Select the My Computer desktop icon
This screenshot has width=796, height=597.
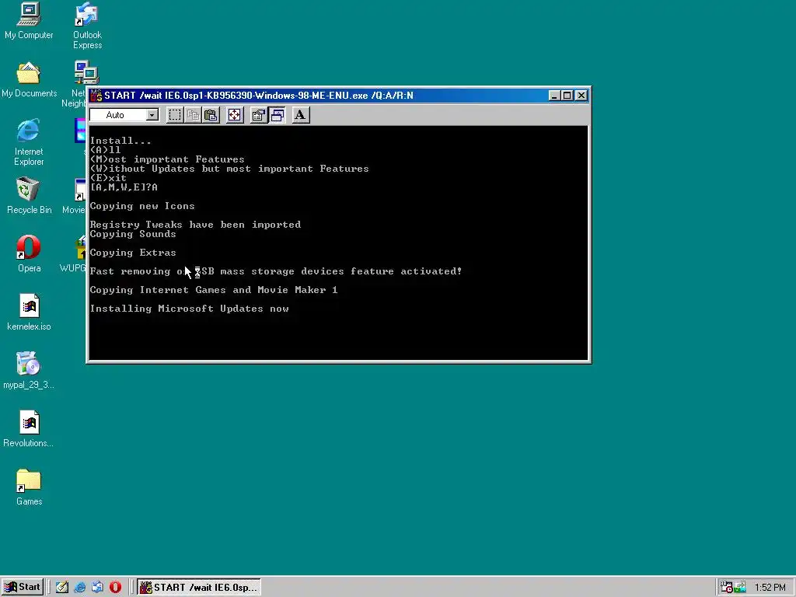tap(29, 21)
